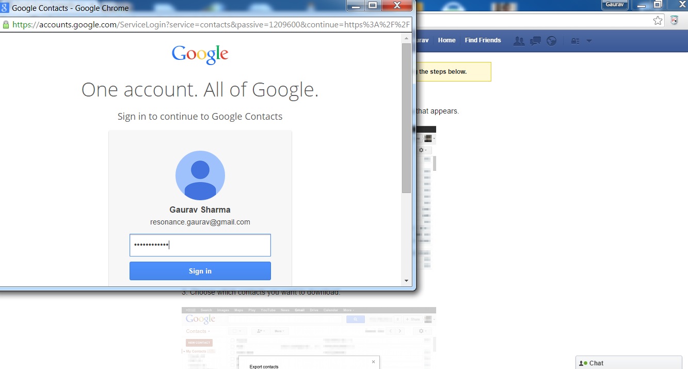
Task: Open the Facebook Chat bar
Action: [x=629, y=363]
